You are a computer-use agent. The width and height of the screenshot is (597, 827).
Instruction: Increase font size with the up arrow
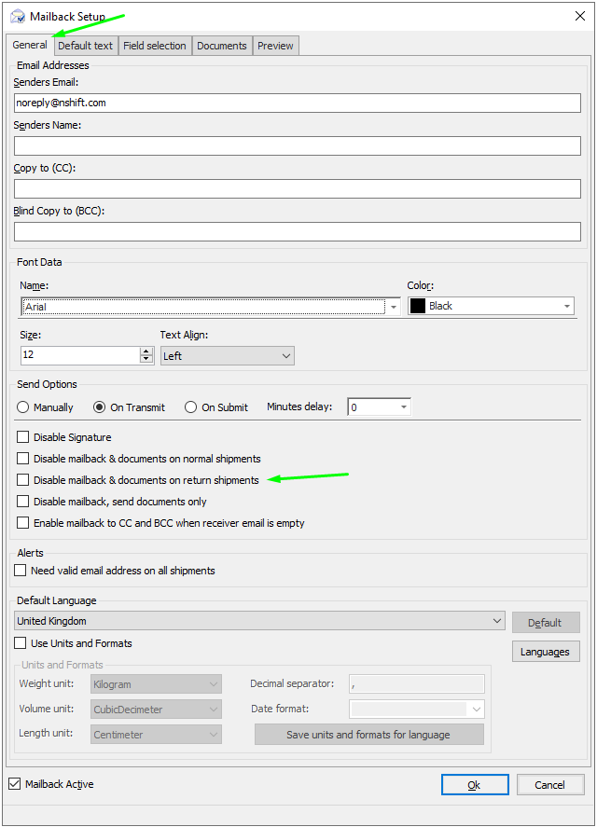146,351
